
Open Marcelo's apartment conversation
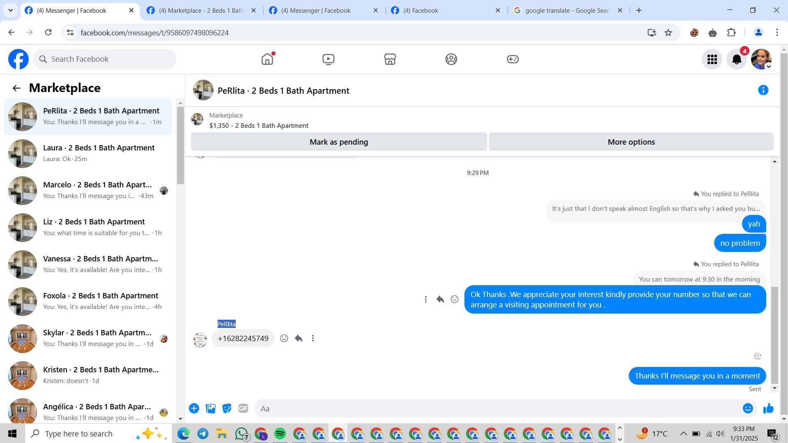pyautogui.click(x=88, y=190)
